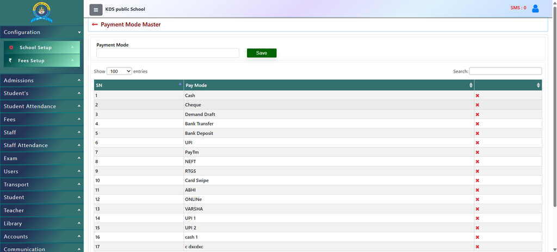Image resolution: width=557 pixels, height=252 pixels.
Task: Click the table Search box
Action: coord(505,71)
